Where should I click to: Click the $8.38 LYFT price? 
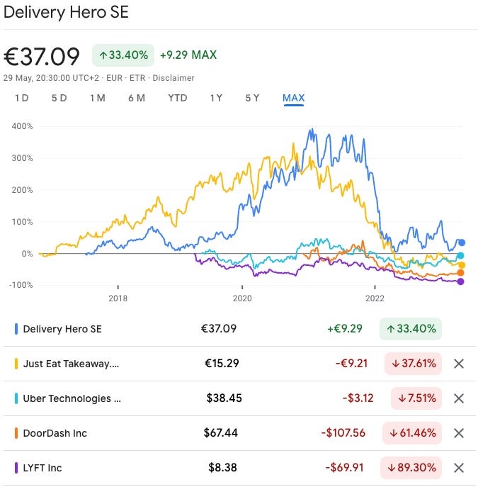click(x=222, y=468)
